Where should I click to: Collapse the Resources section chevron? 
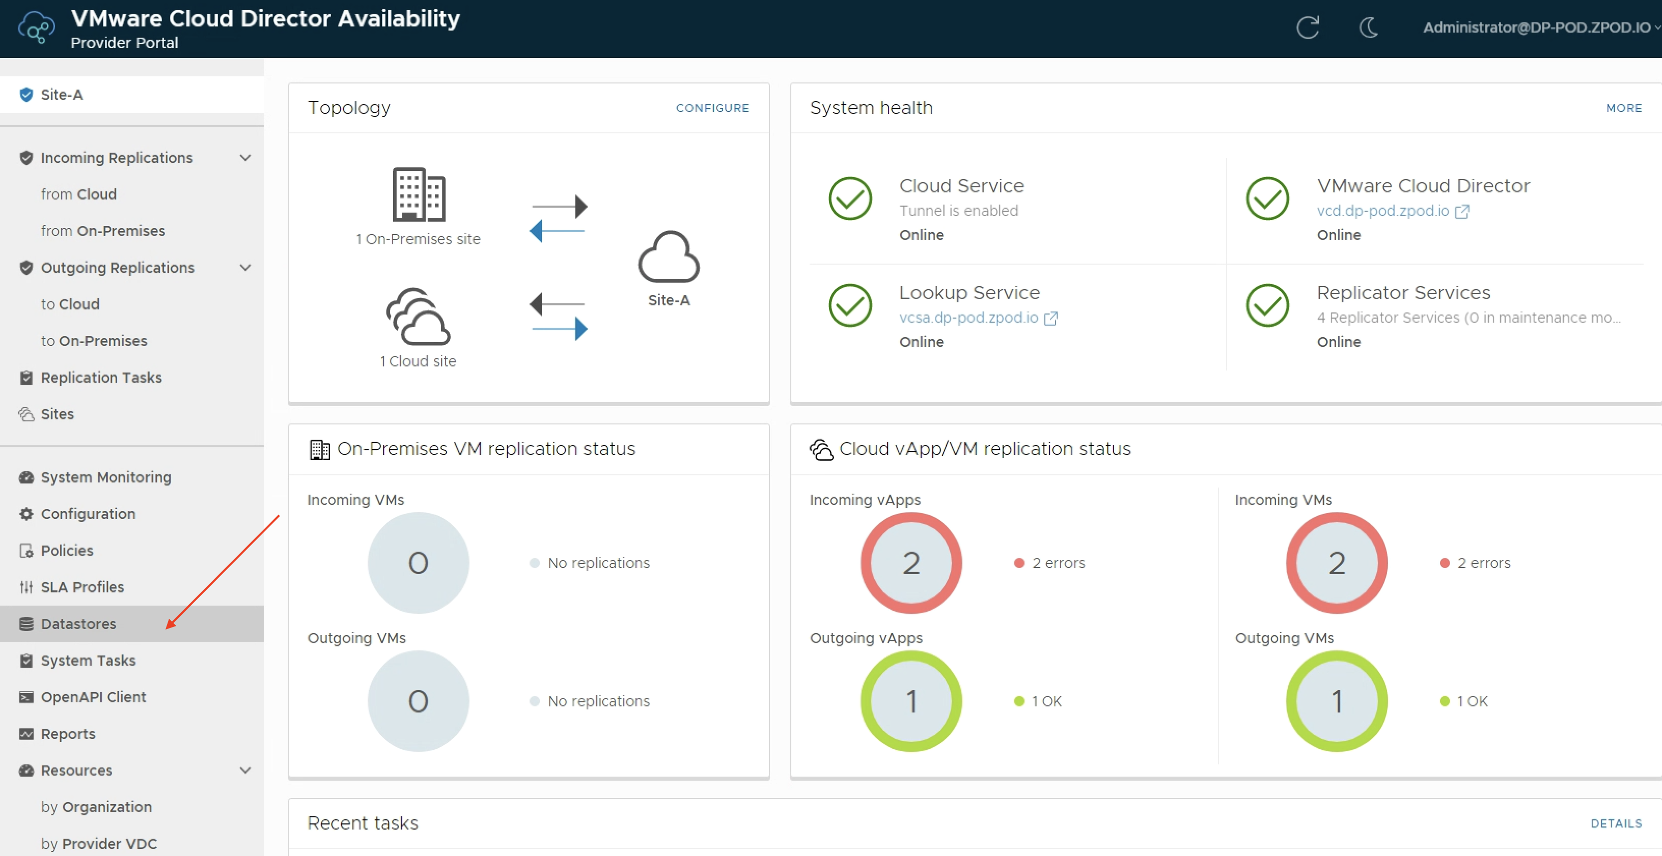coord(245,770)
